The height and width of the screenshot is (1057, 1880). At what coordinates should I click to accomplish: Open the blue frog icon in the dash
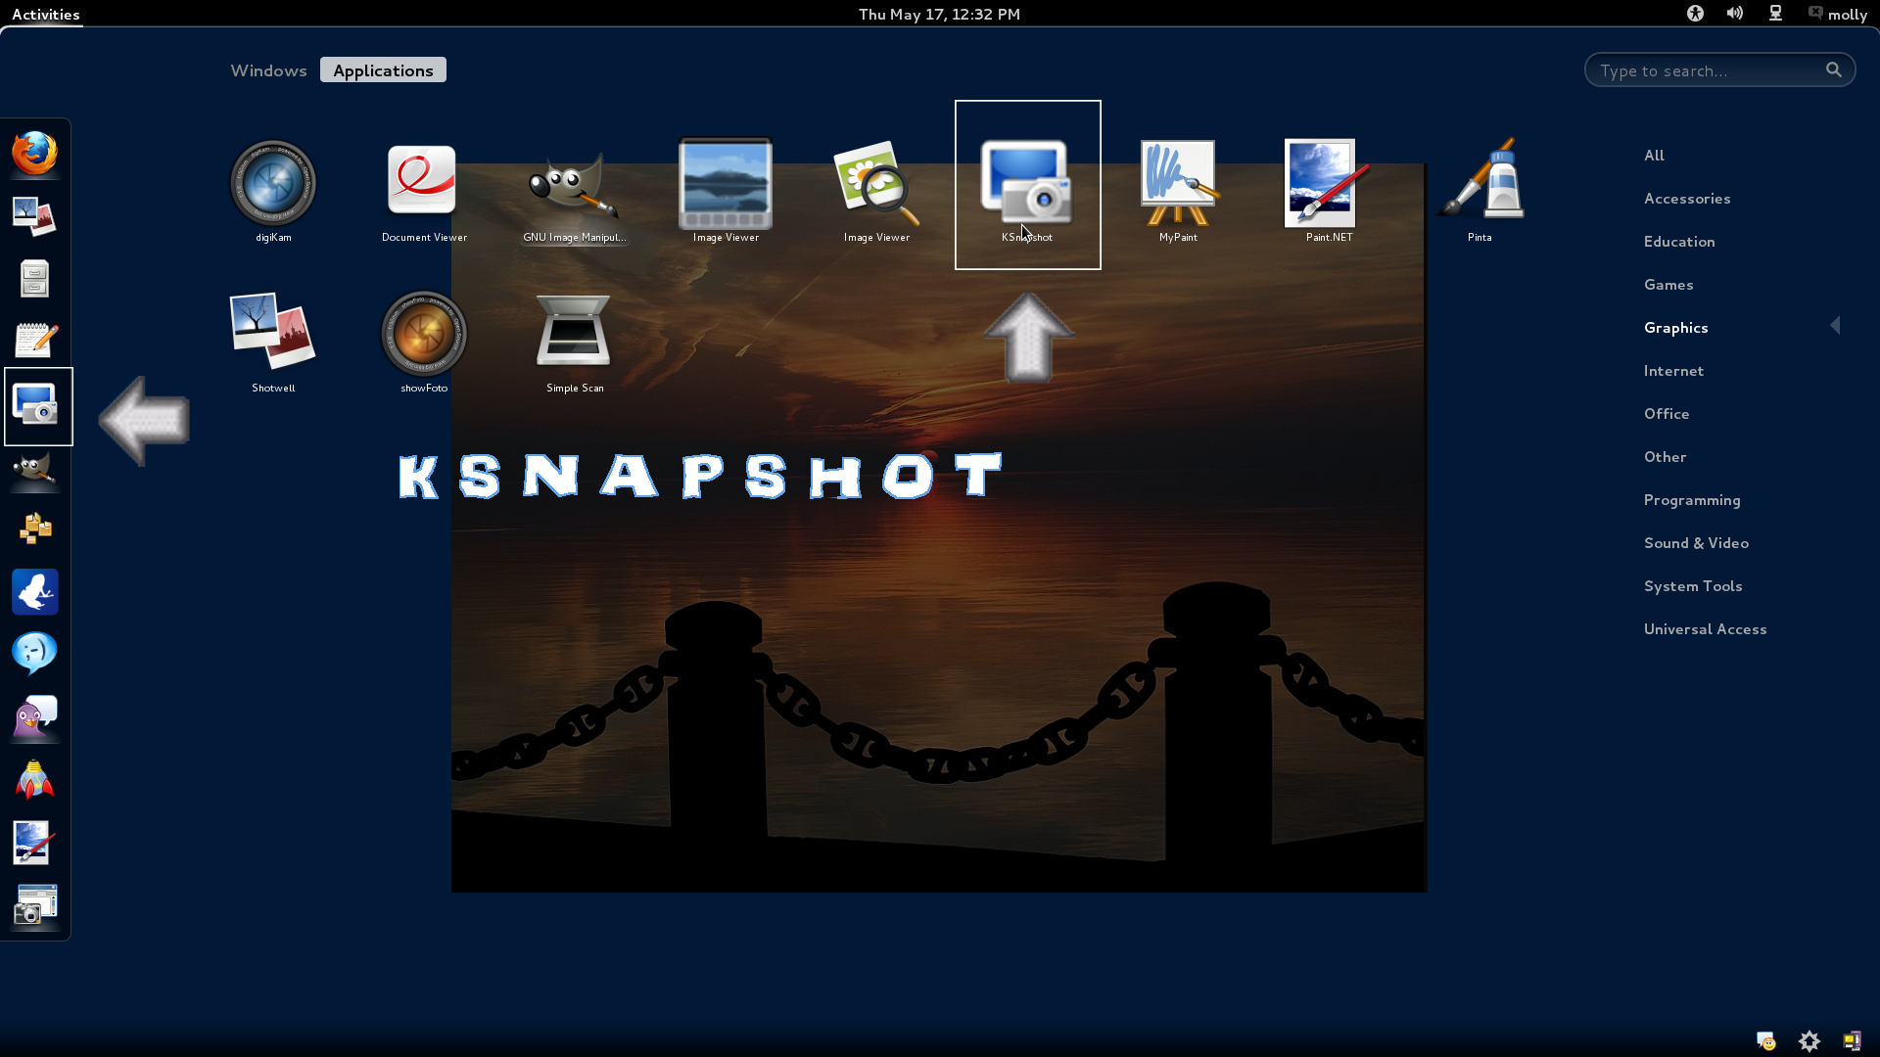click(35, 592)
